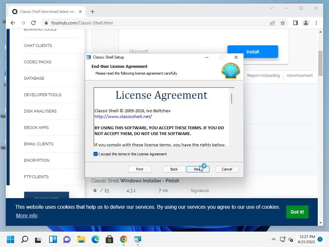Open Chat app on taskbar
This screenshot has height=247, width=329.
tap(67, 239)
